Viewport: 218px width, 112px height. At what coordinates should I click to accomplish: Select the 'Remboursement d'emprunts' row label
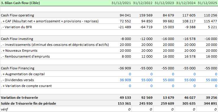click(x=25, y=56)
